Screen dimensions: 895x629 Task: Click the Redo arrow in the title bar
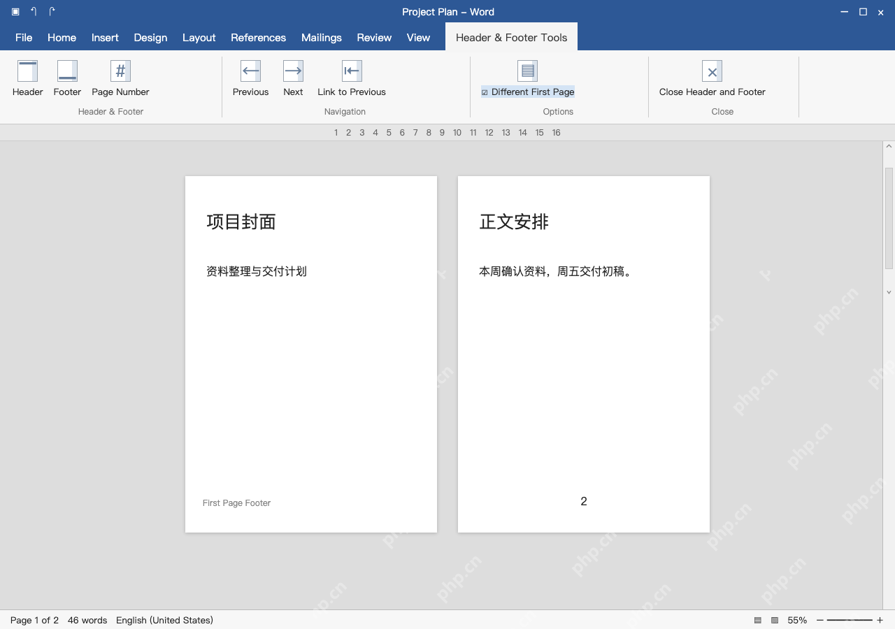52,12
